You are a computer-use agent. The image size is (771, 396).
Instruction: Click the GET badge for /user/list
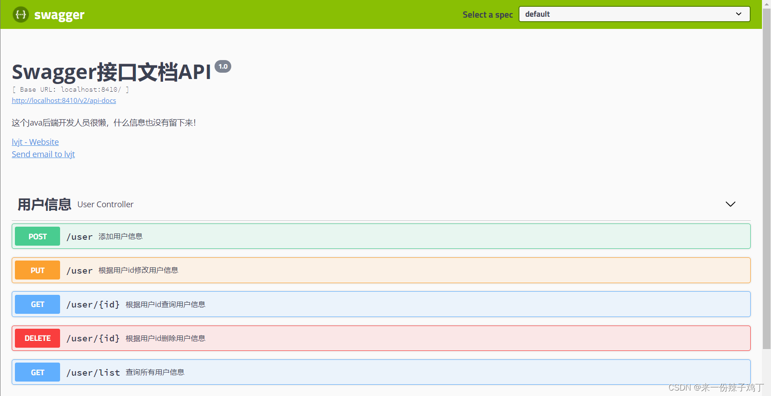click(x=37, y=372)
